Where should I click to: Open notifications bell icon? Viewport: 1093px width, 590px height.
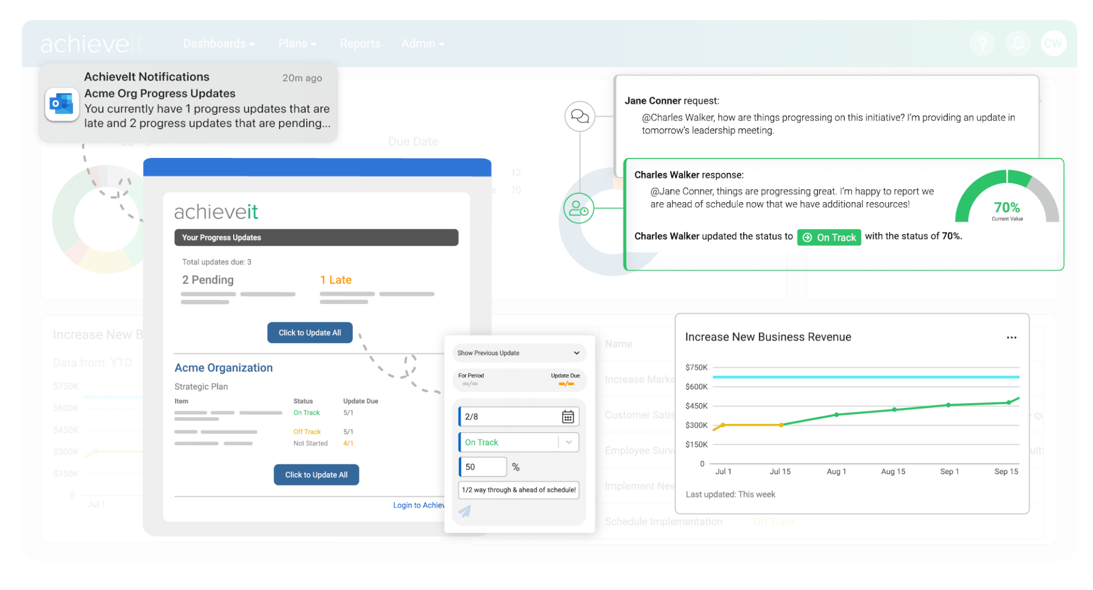[1018, 43]
